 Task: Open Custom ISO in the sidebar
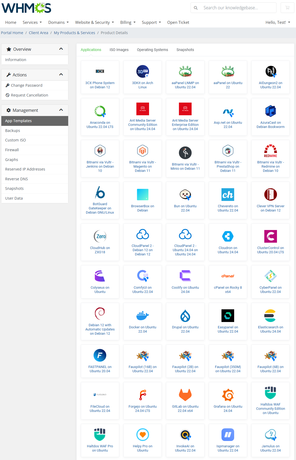tap(35, 140)
